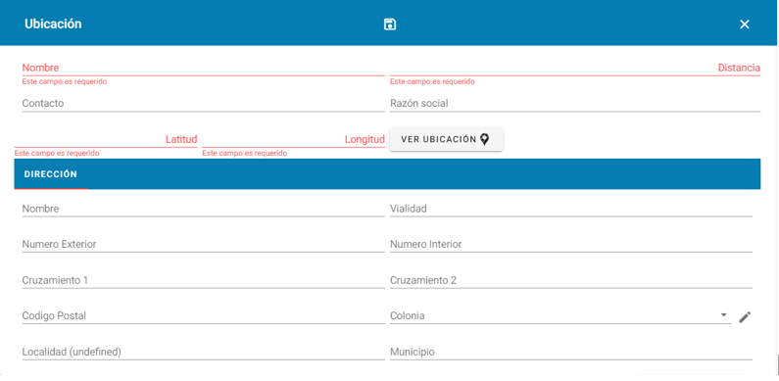Focus the required Distancia field
This screenshot has height=381, width=779.
click(x=575, y=68)
